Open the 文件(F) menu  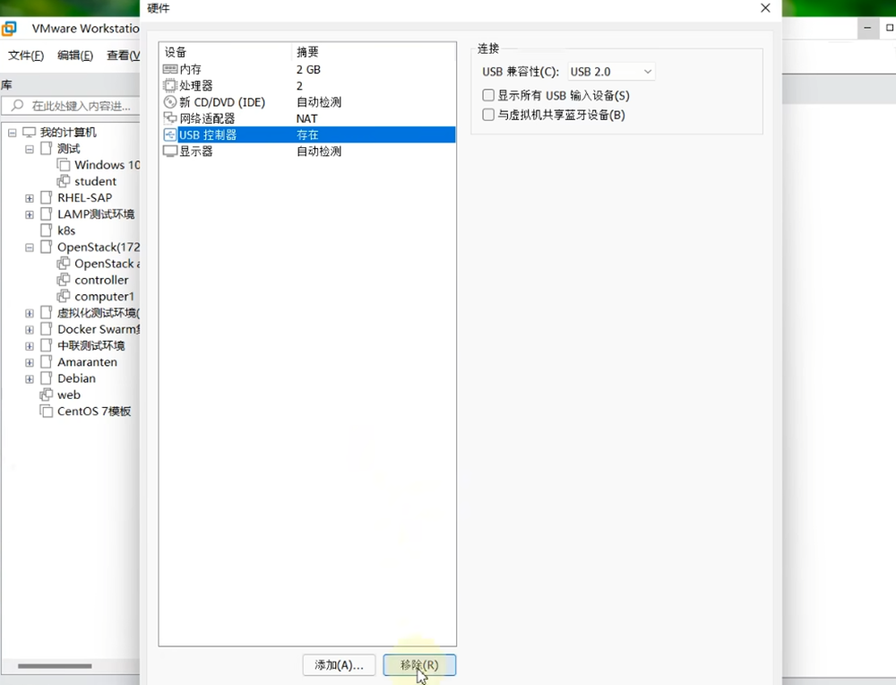(26, 56)
